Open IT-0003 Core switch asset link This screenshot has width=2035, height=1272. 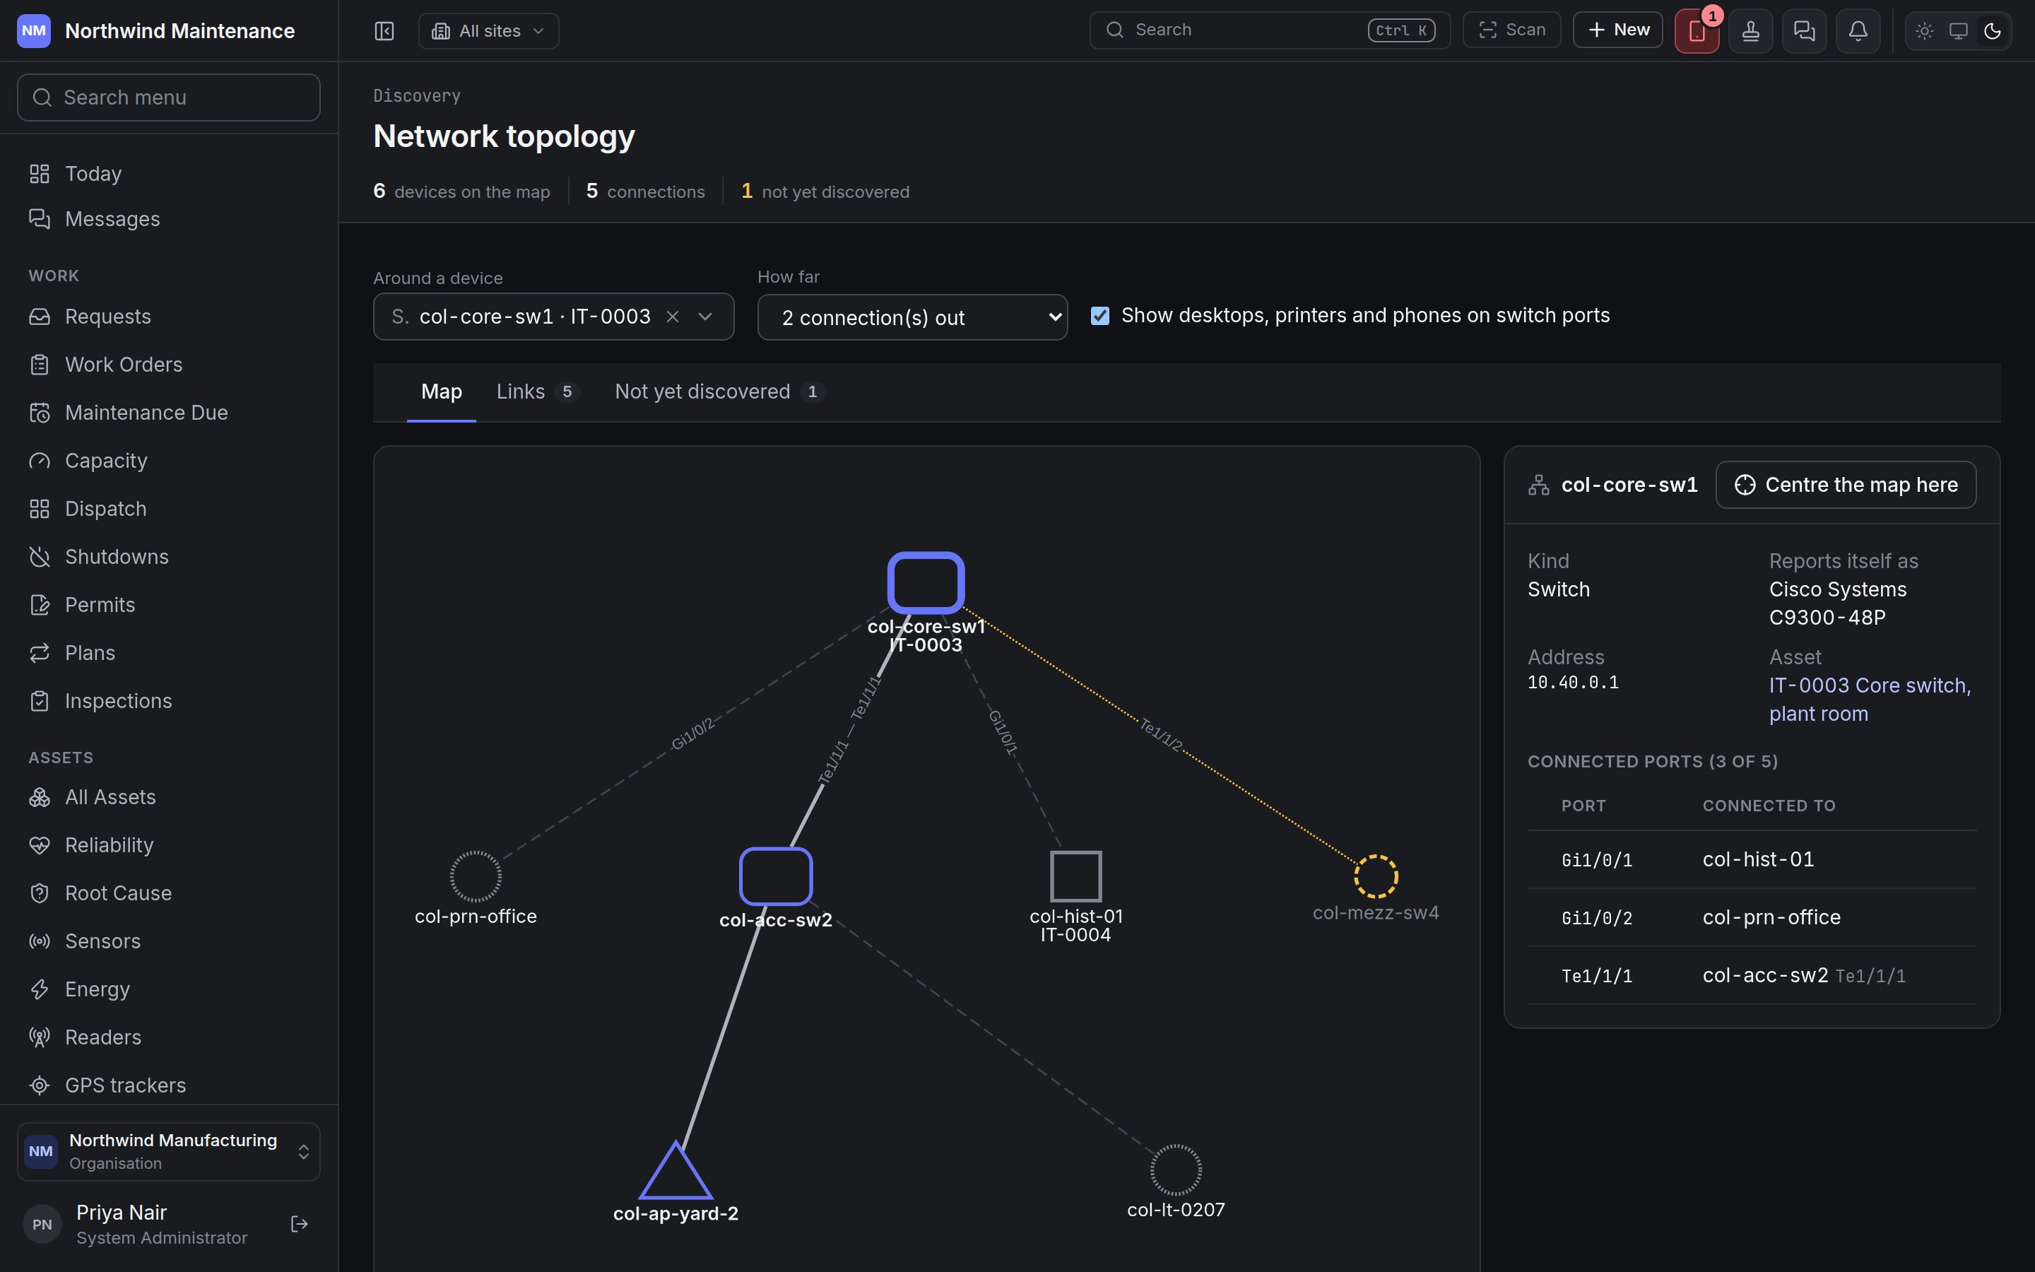click(1870, 700)
